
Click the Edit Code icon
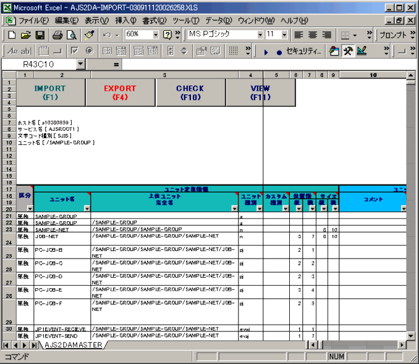(216, 51)
